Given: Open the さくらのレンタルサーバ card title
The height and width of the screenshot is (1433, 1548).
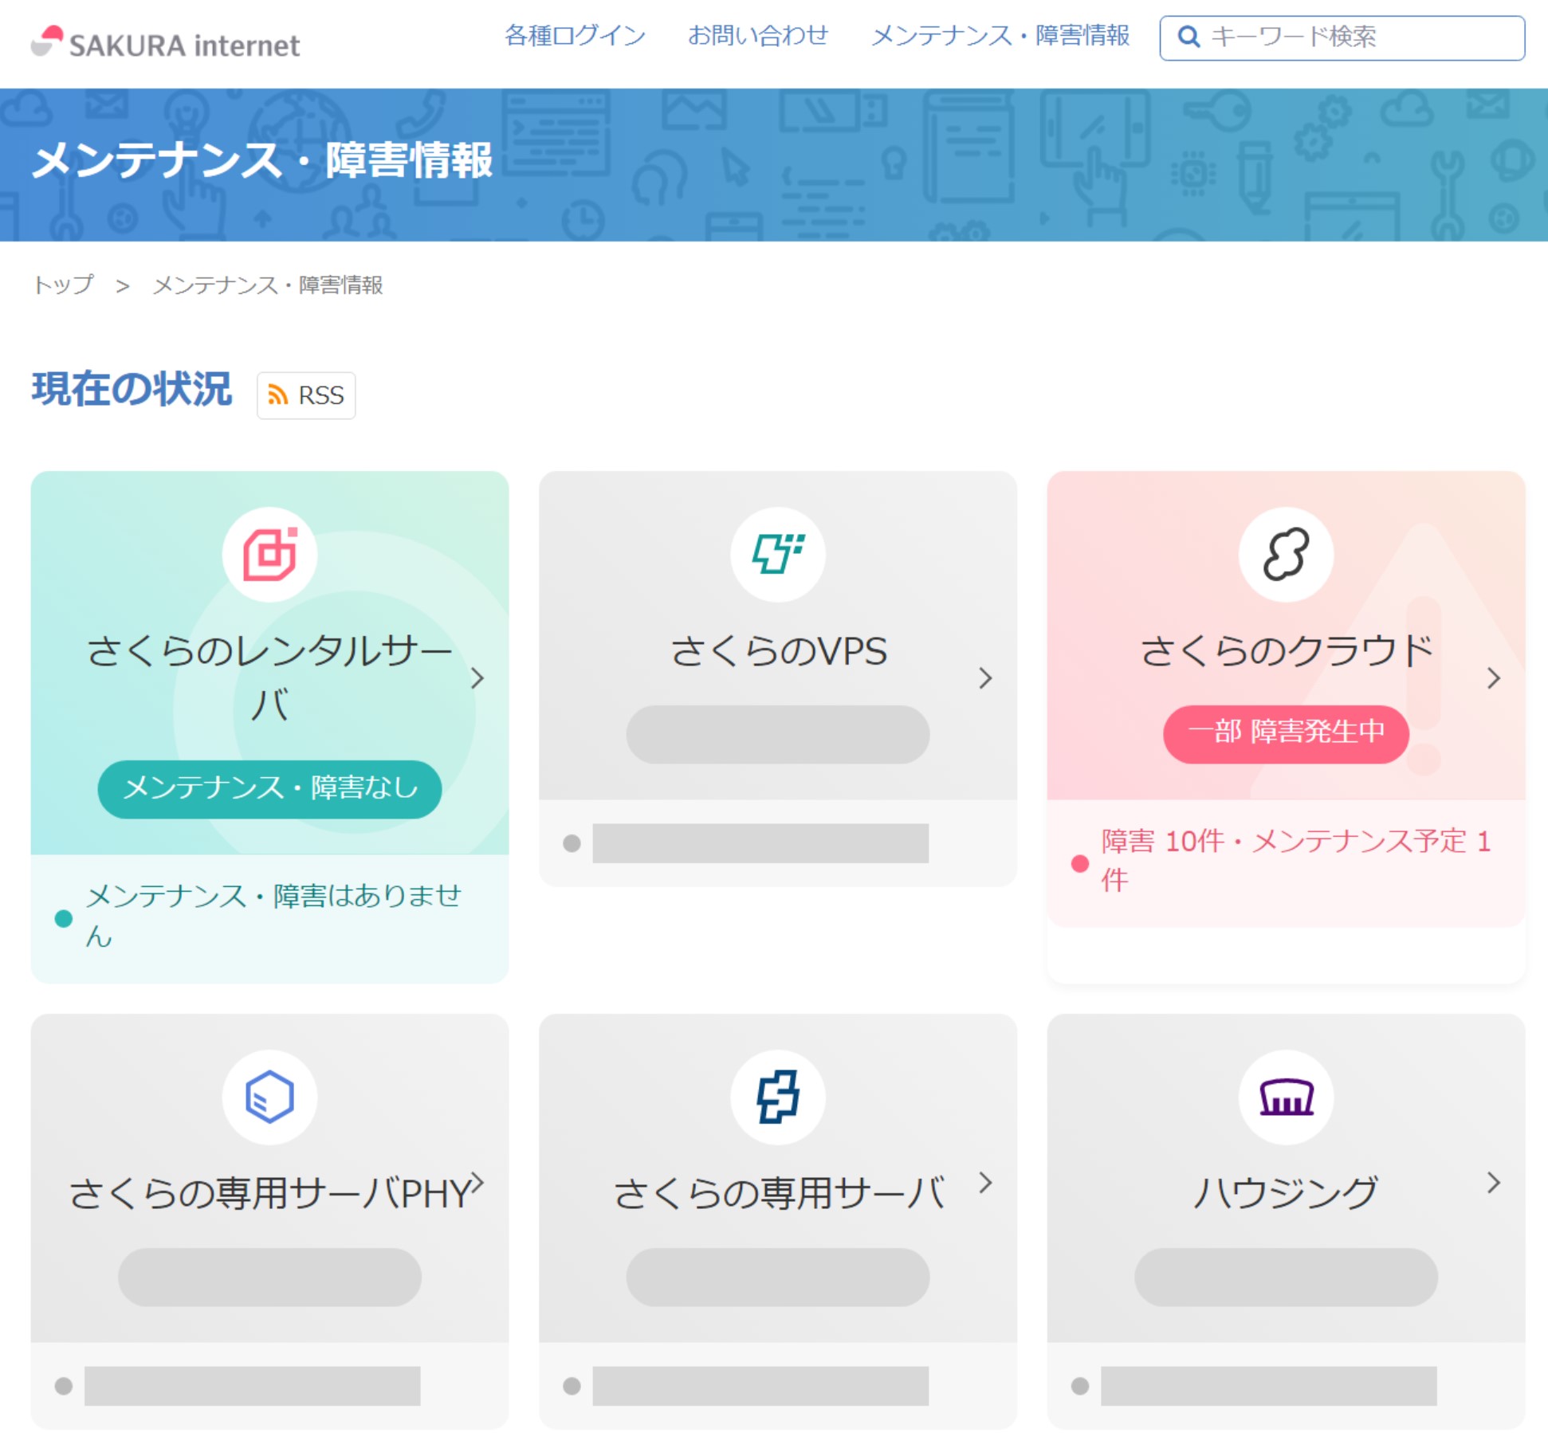Looking at the screenshot, I should coord(269,677).
